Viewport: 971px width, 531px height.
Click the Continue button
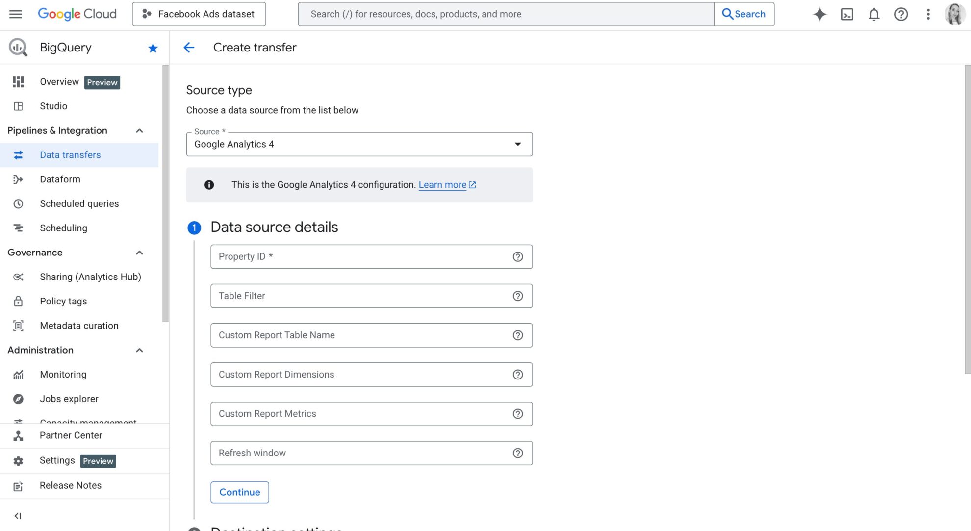[239, 492]
